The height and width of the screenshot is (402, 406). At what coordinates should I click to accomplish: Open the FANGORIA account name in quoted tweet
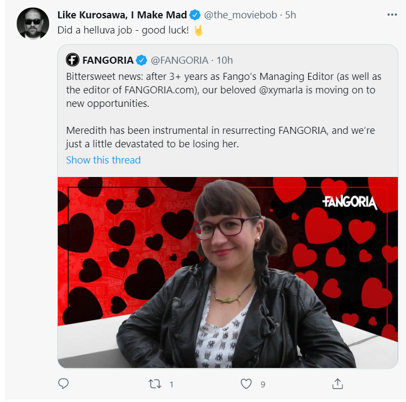point(108,60)
